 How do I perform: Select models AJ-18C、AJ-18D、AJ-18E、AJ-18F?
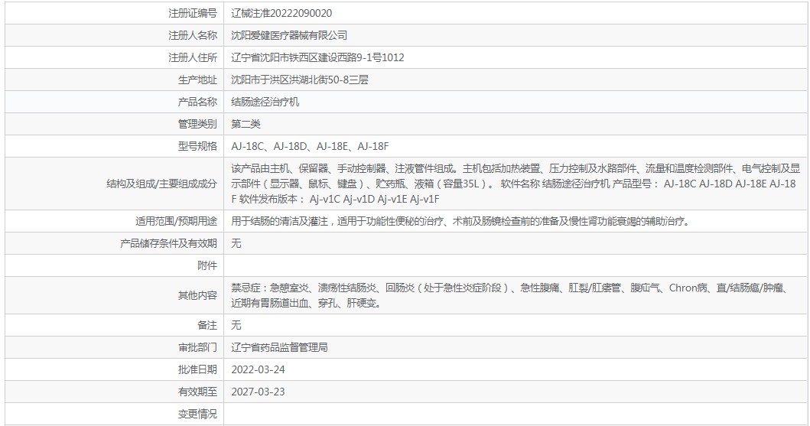point(310,147)
